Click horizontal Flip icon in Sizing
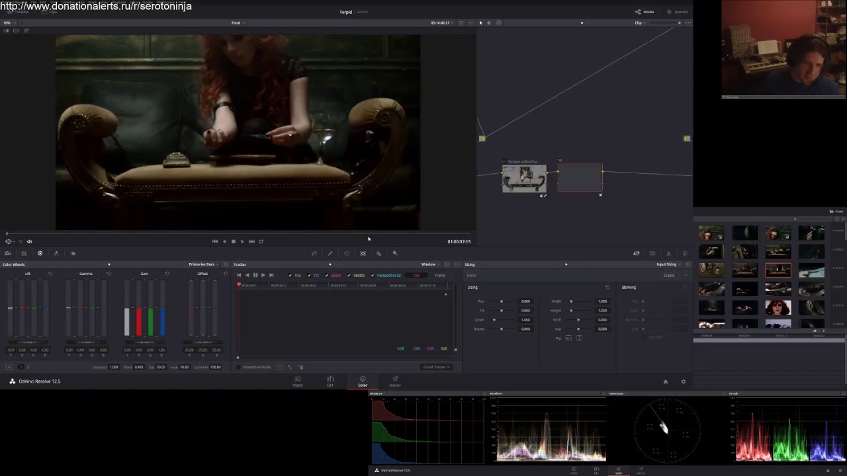The image size is (847, 476). 568,338
